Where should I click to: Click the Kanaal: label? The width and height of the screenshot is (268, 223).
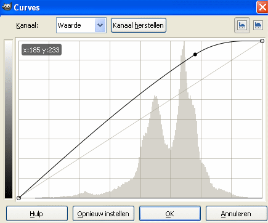coord(27,25)
